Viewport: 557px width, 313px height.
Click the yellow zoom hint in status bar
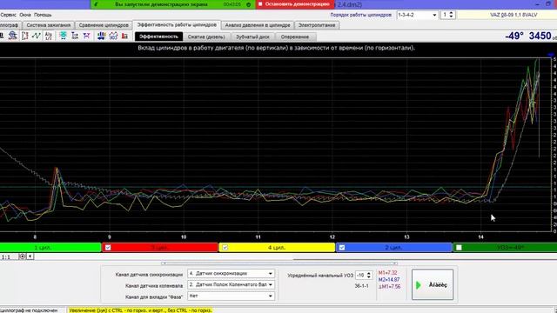click(x=140, y=310)
